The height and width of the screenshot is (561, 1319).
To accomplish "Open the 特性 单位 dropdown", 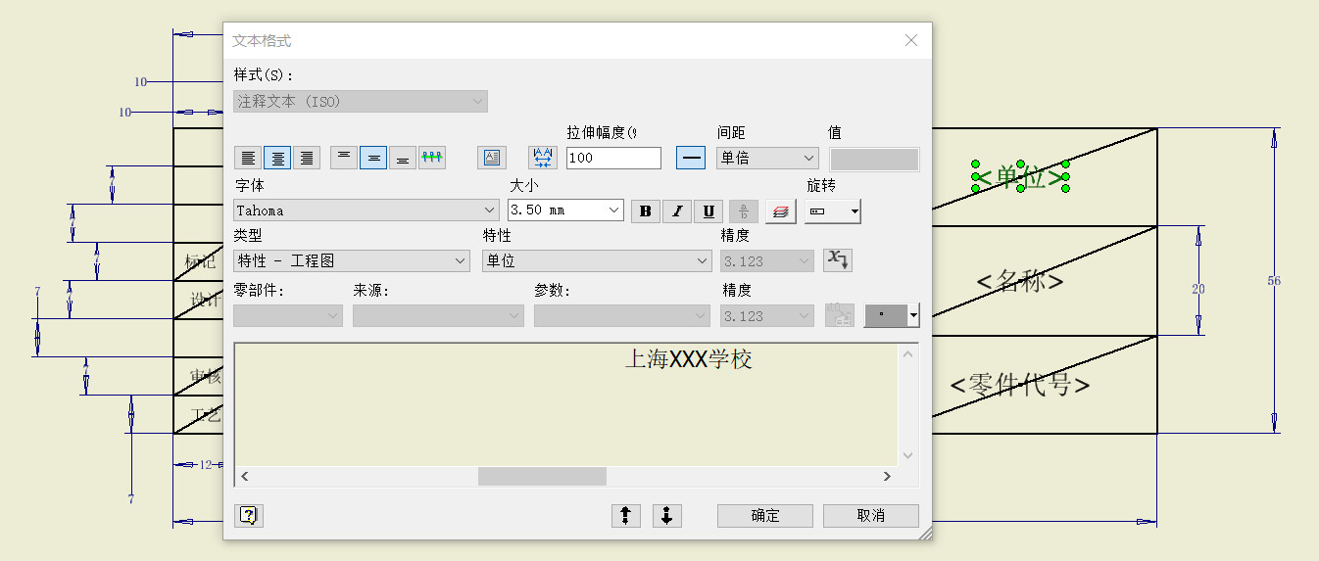I will pos(597,260).
